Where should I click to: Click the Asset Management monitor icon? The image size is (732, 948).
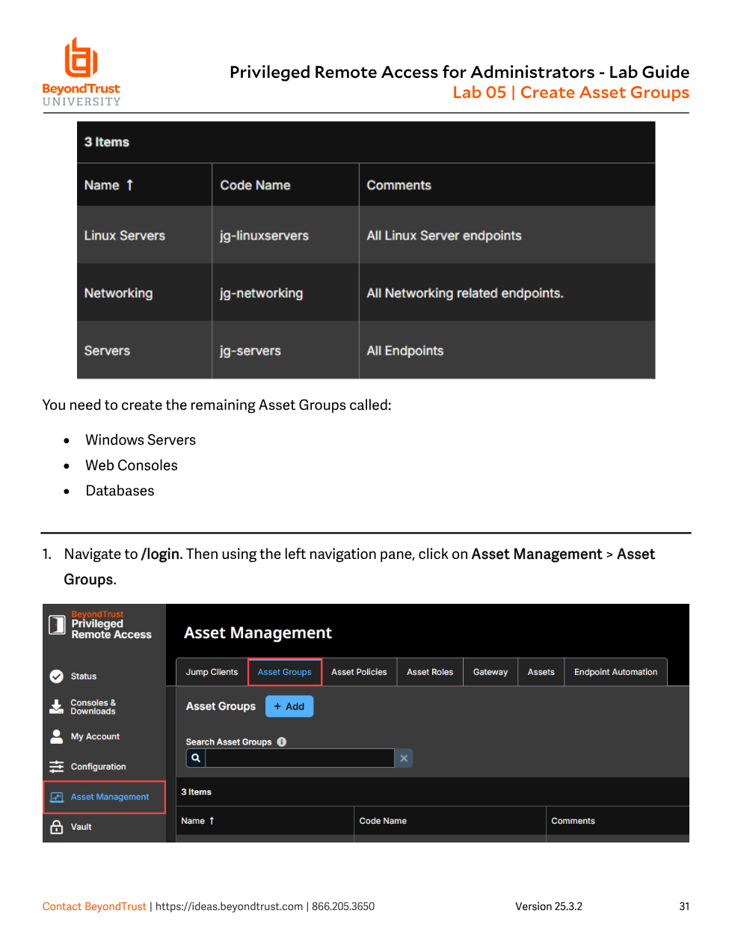(x=56, y=798)
